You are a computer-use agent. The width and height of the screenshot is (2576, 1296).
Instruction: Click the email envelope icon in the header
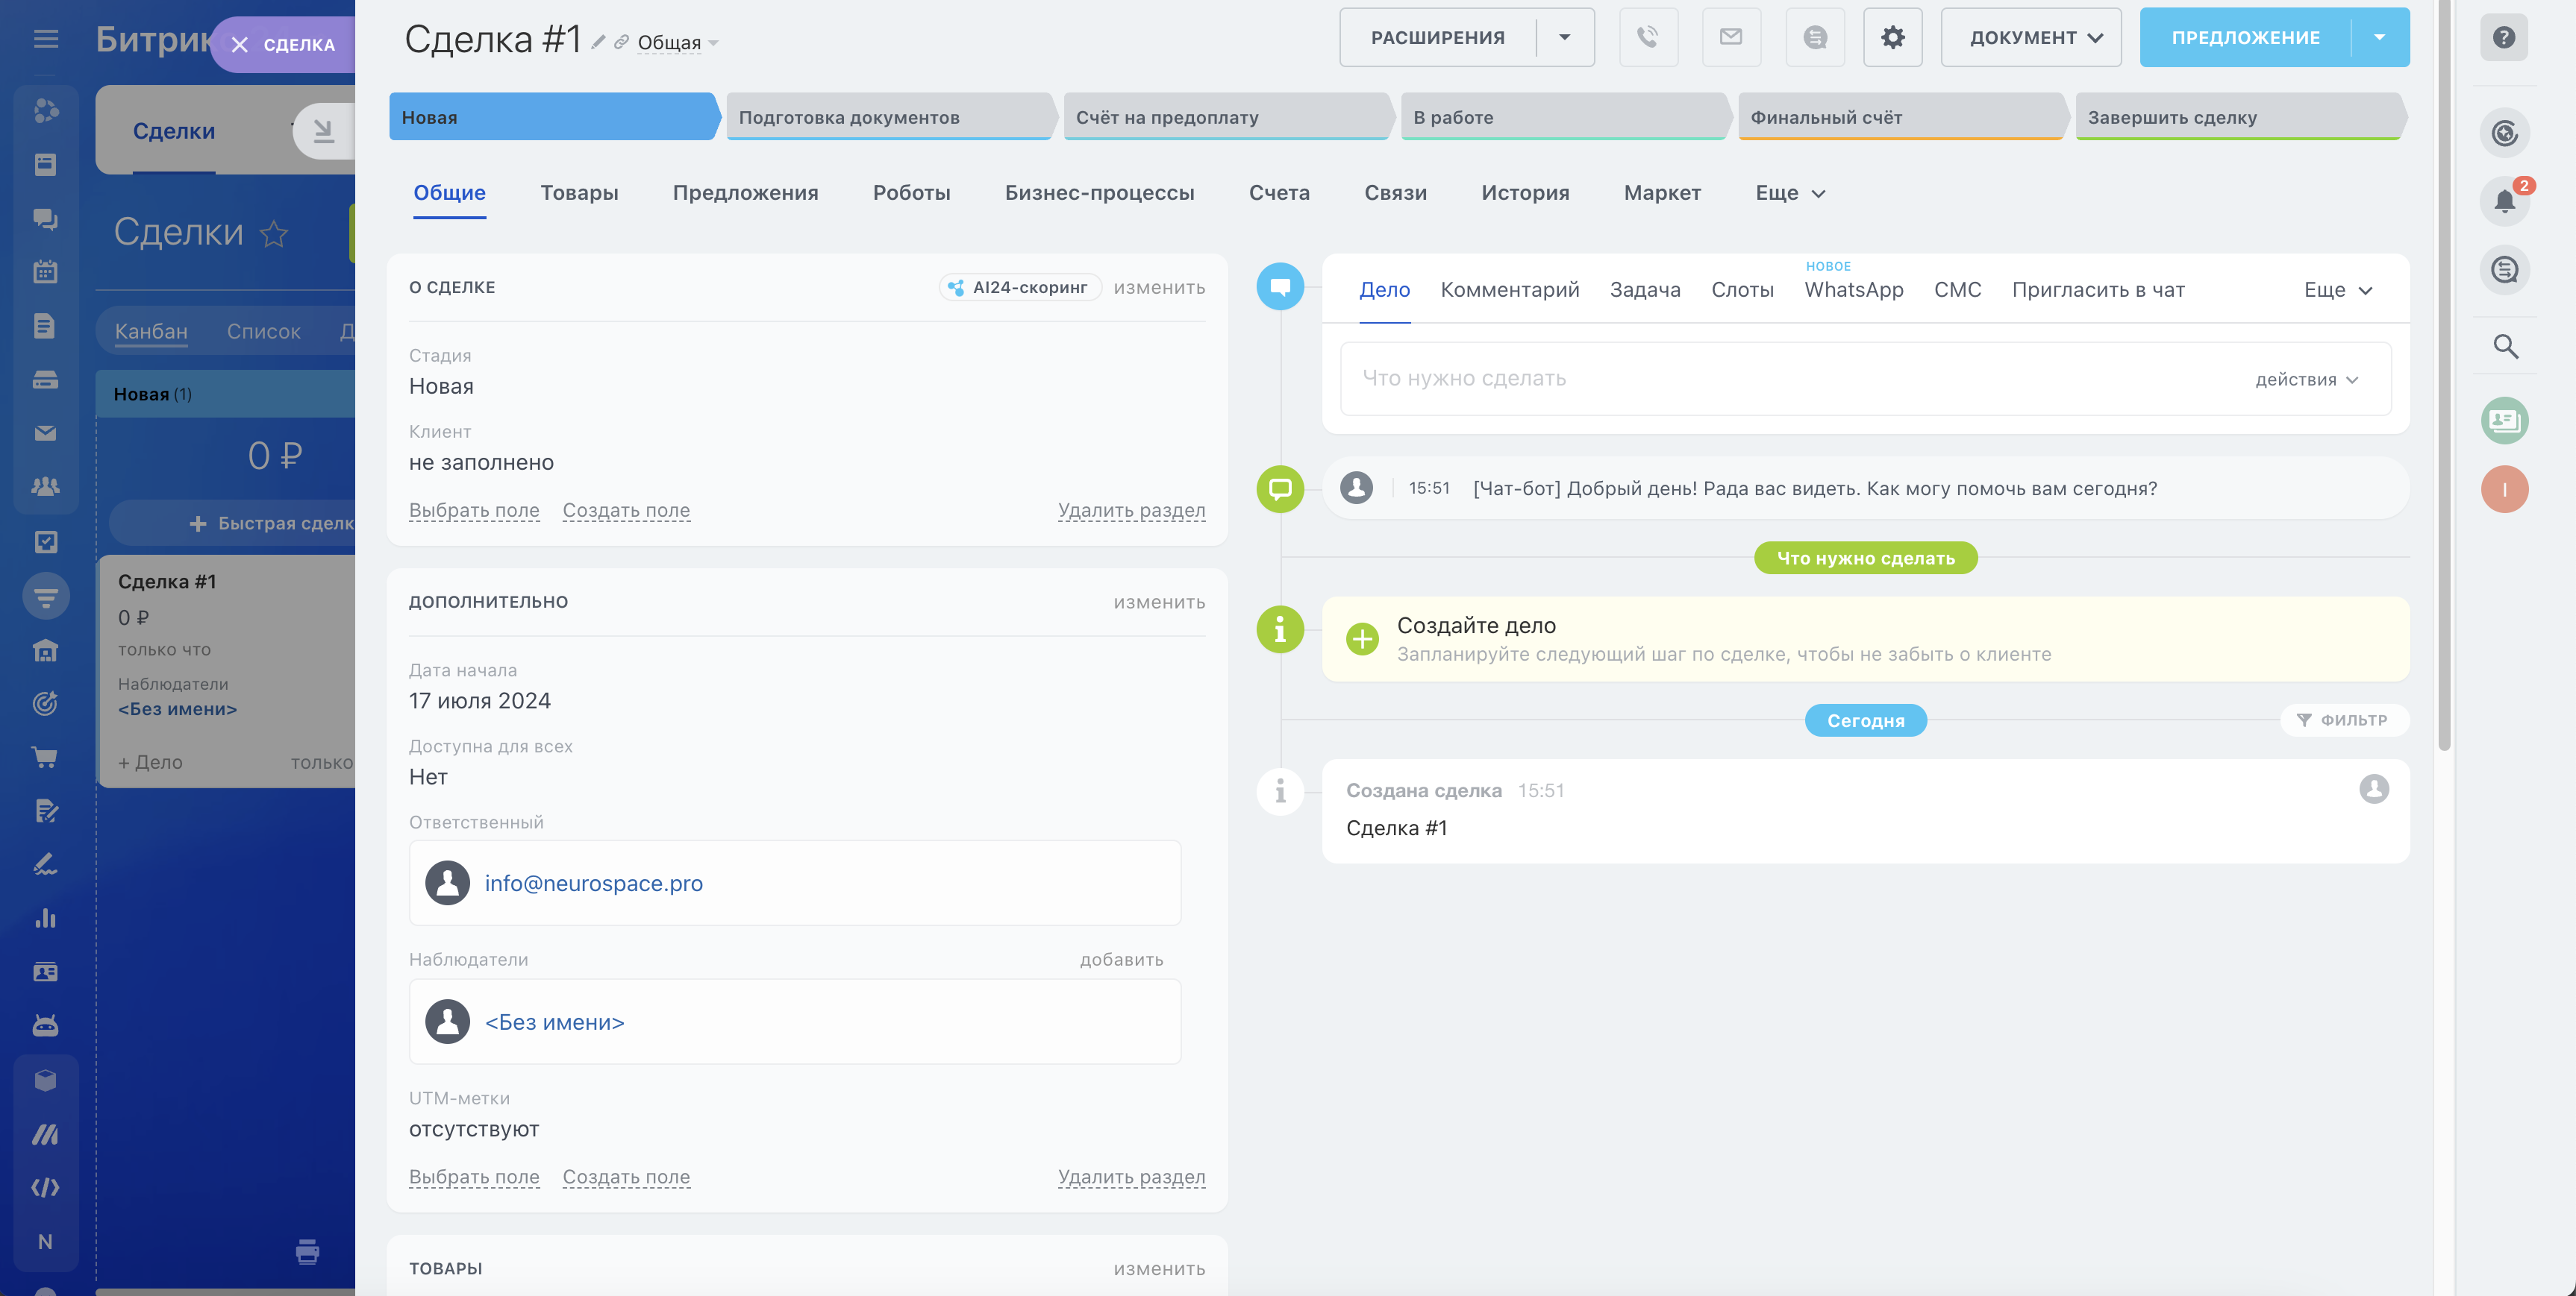1731,37
